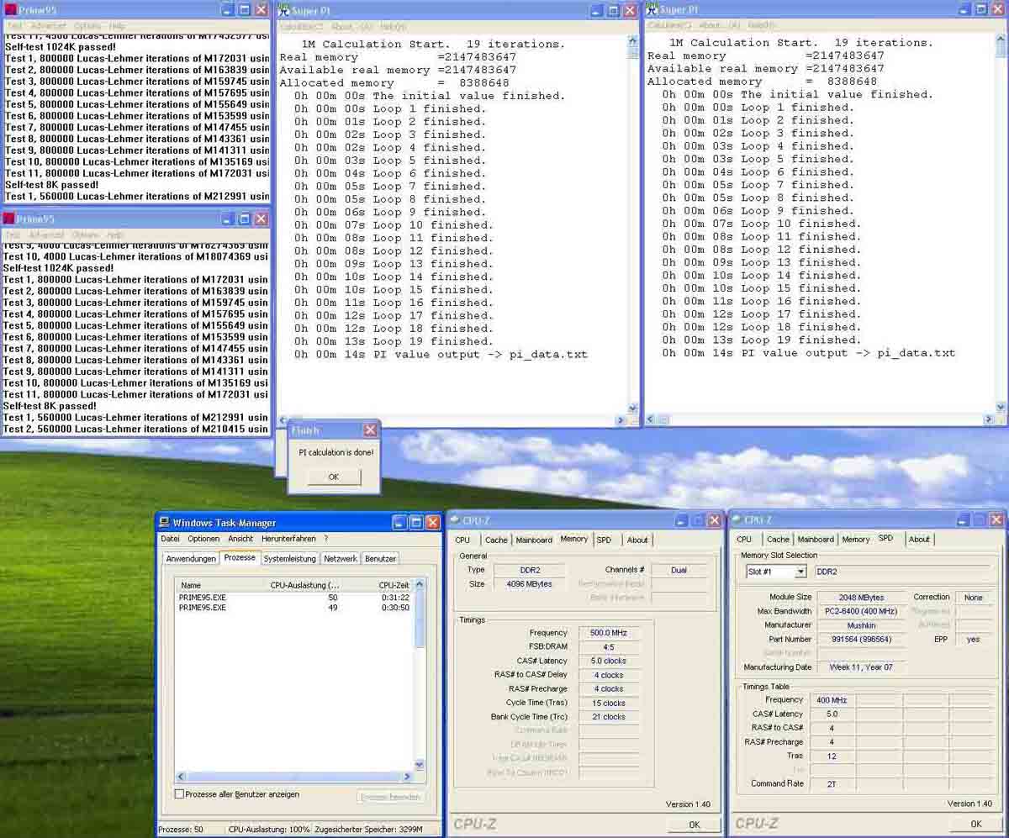Click the 'Prozess beenden' button
The width and height of the screenshot is (1009, 838).
[391, 797]
